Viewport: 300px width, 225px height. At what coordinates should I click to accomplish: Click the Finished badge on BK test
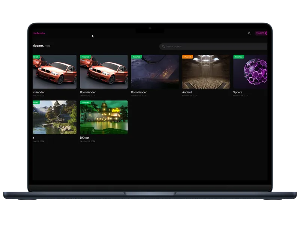tap(85, 102)
